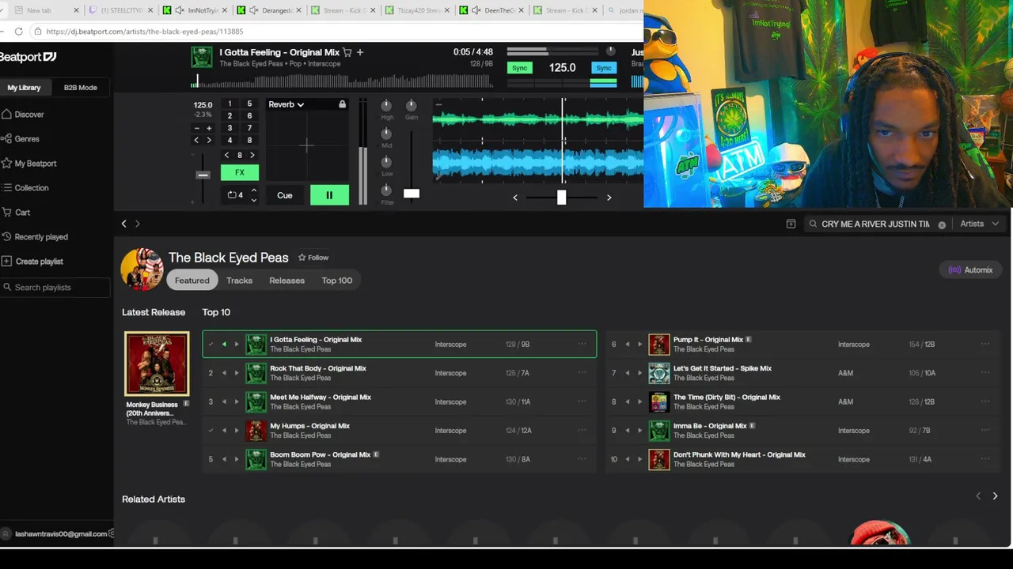
Task: Open the Artists search filter dropdown
Action: click(978, 224)
